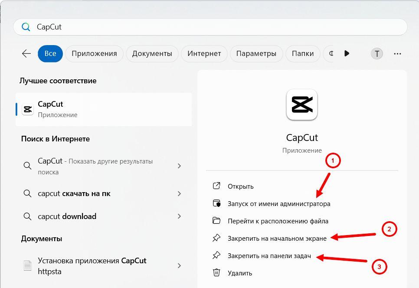
Task: Click the Документы section heading
Action: click(x=41, y=239)
